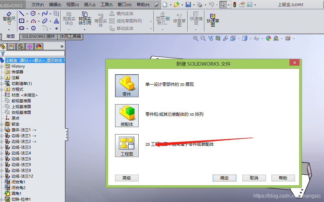The height and width of the screenshot is (202, 324).
Task: Open the FeatureManager design tree tab
Action: click(x=3, y=47)
